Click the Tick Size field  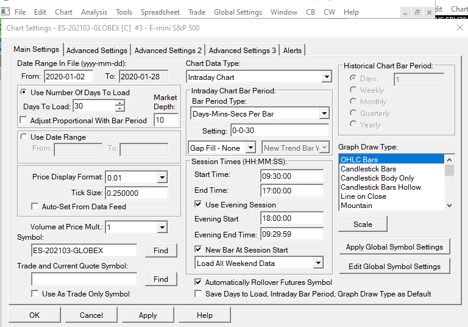[136, 193]
